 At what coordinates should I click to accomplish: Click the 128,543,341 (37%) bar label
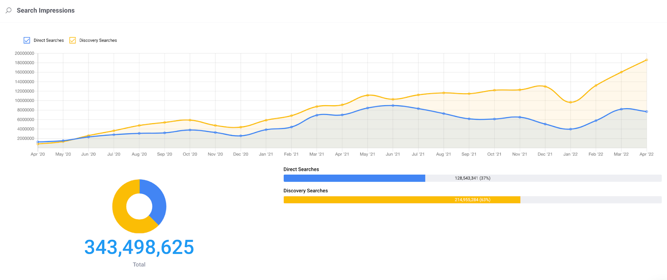(472, 178)
